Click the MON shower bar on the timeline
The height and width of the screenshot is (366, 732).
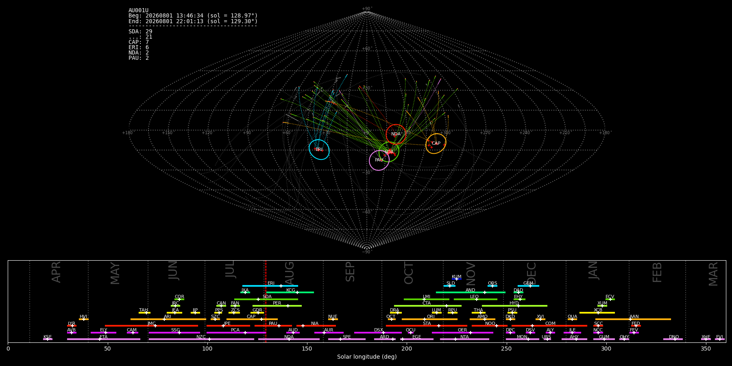point(523,339)
